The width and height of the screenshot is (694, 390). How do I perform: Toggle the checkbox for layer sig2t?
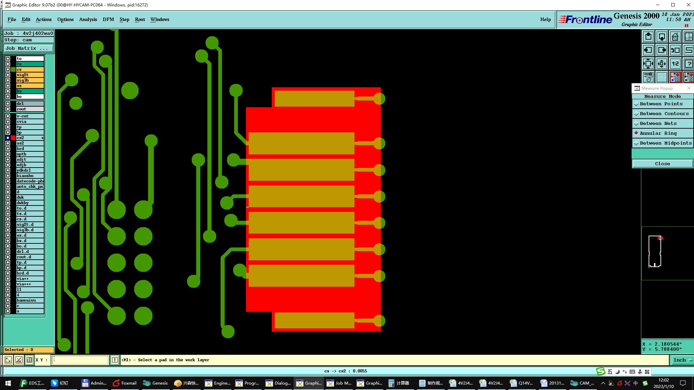8,75
